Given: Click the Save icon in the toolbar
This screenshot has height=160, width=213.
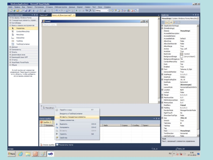Looking at the screenshot, I should (x=26, y=10).
